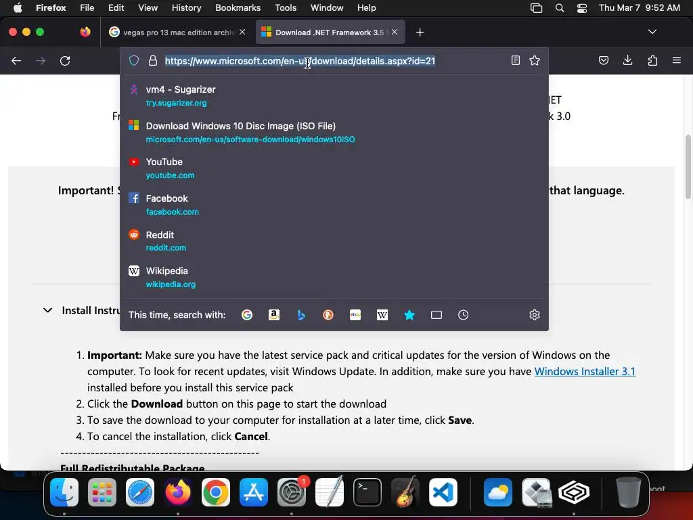Choose Download Windows 10 Disc Image suggestion
Viewport: 693px width, 520px height.
coord(334,132)
